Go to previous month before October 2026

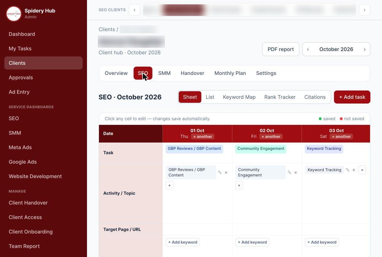coord(308,49)
